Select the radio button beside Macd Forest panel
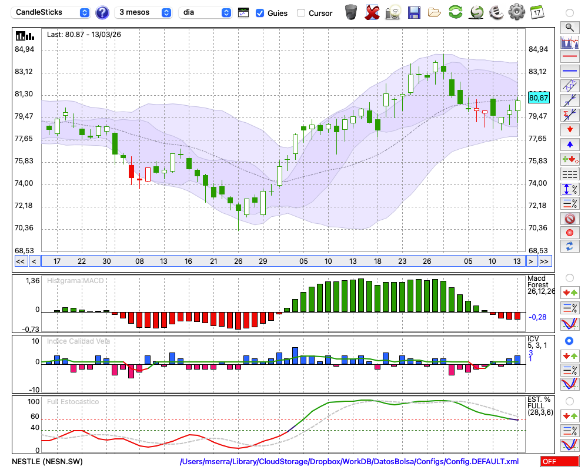The image size is (588, 470). (569, 277)
